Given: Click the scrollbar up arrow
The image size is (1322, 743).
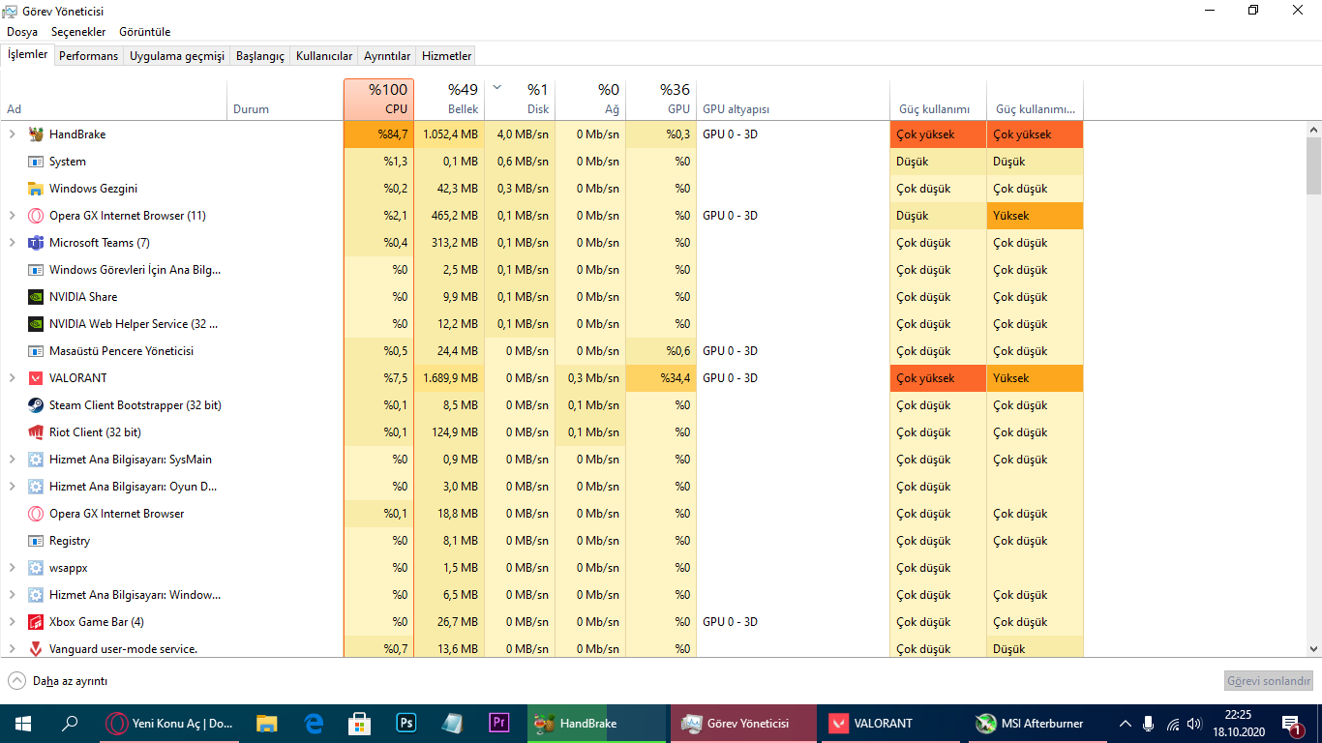Looking at the screenshot, I should [1313, 129].
